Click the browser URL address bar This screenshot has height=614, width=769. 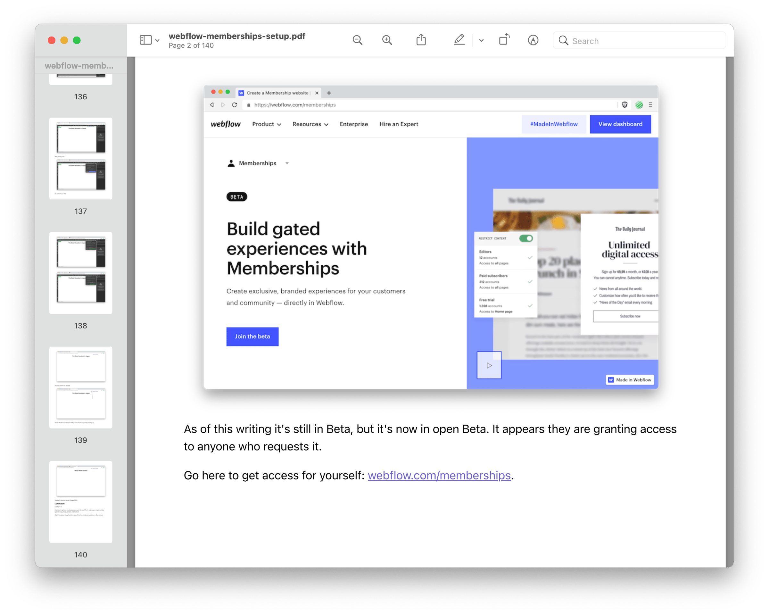(x=429, y=105)
